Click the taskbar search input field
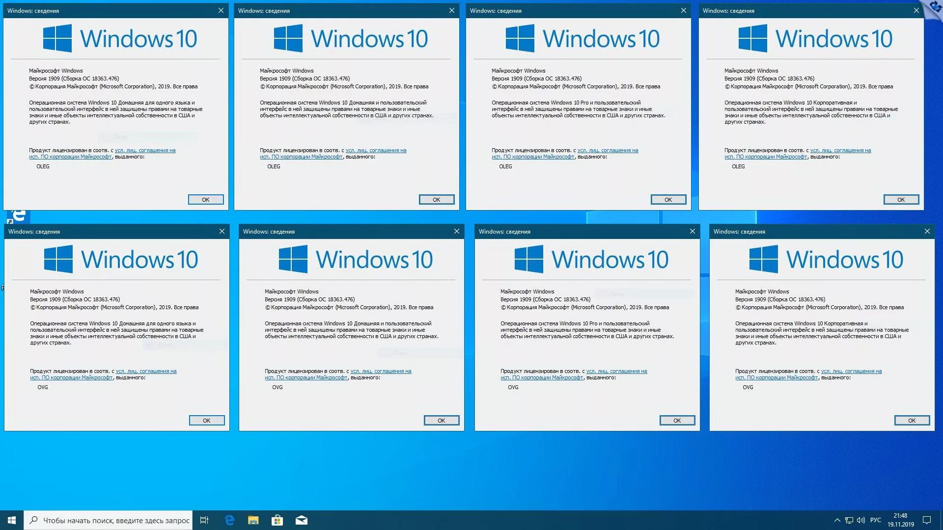This screenshot has width=943, height=530. click(108, 520)
